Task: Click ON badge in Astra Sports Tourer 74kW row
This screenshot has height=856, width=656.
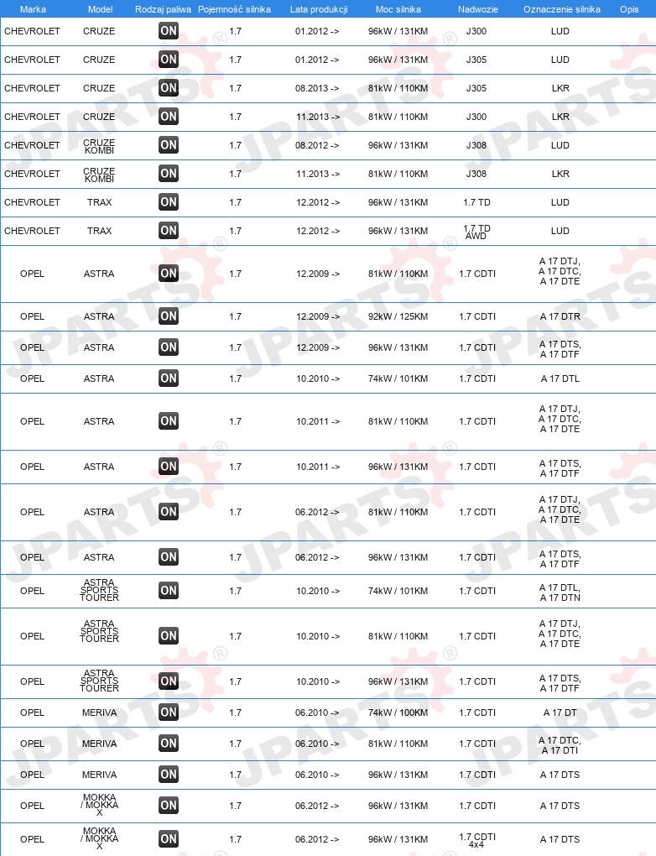Action: coord(169,591)
